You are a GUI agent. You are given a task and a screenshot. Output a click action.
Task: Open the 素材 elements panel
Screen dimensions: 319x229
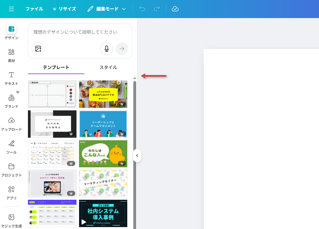[x=11, y=55]
